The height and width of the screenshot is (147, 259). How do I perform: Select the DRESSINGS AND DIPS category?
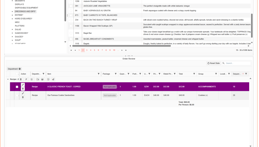[25, 11]
